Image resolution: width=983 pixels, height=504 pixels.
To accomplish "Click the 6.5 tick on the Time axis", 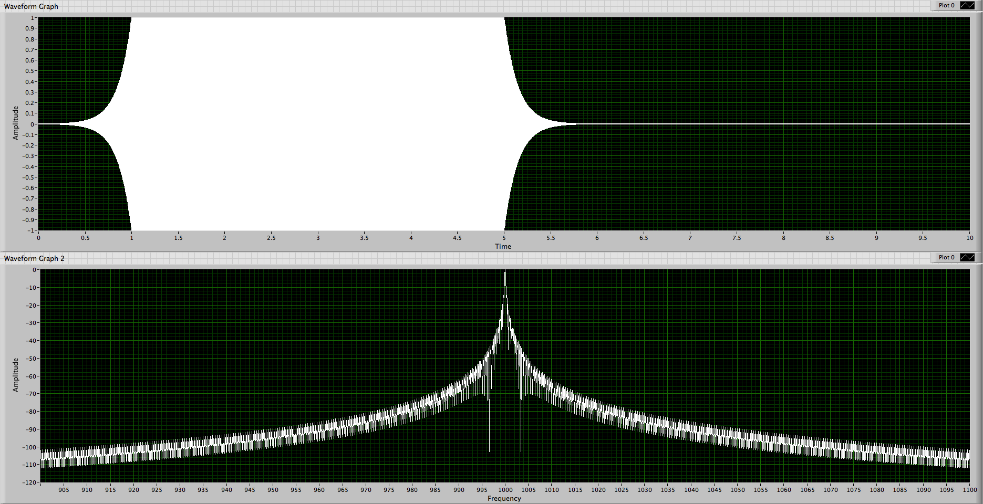I will click(644, 238).
